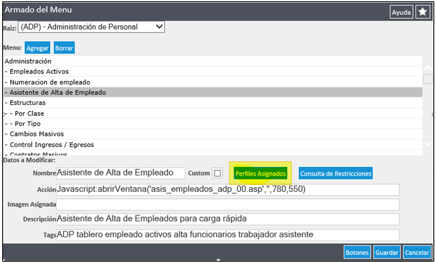
Task: Select Estructuras in the menu list
Action: [27, 103]
